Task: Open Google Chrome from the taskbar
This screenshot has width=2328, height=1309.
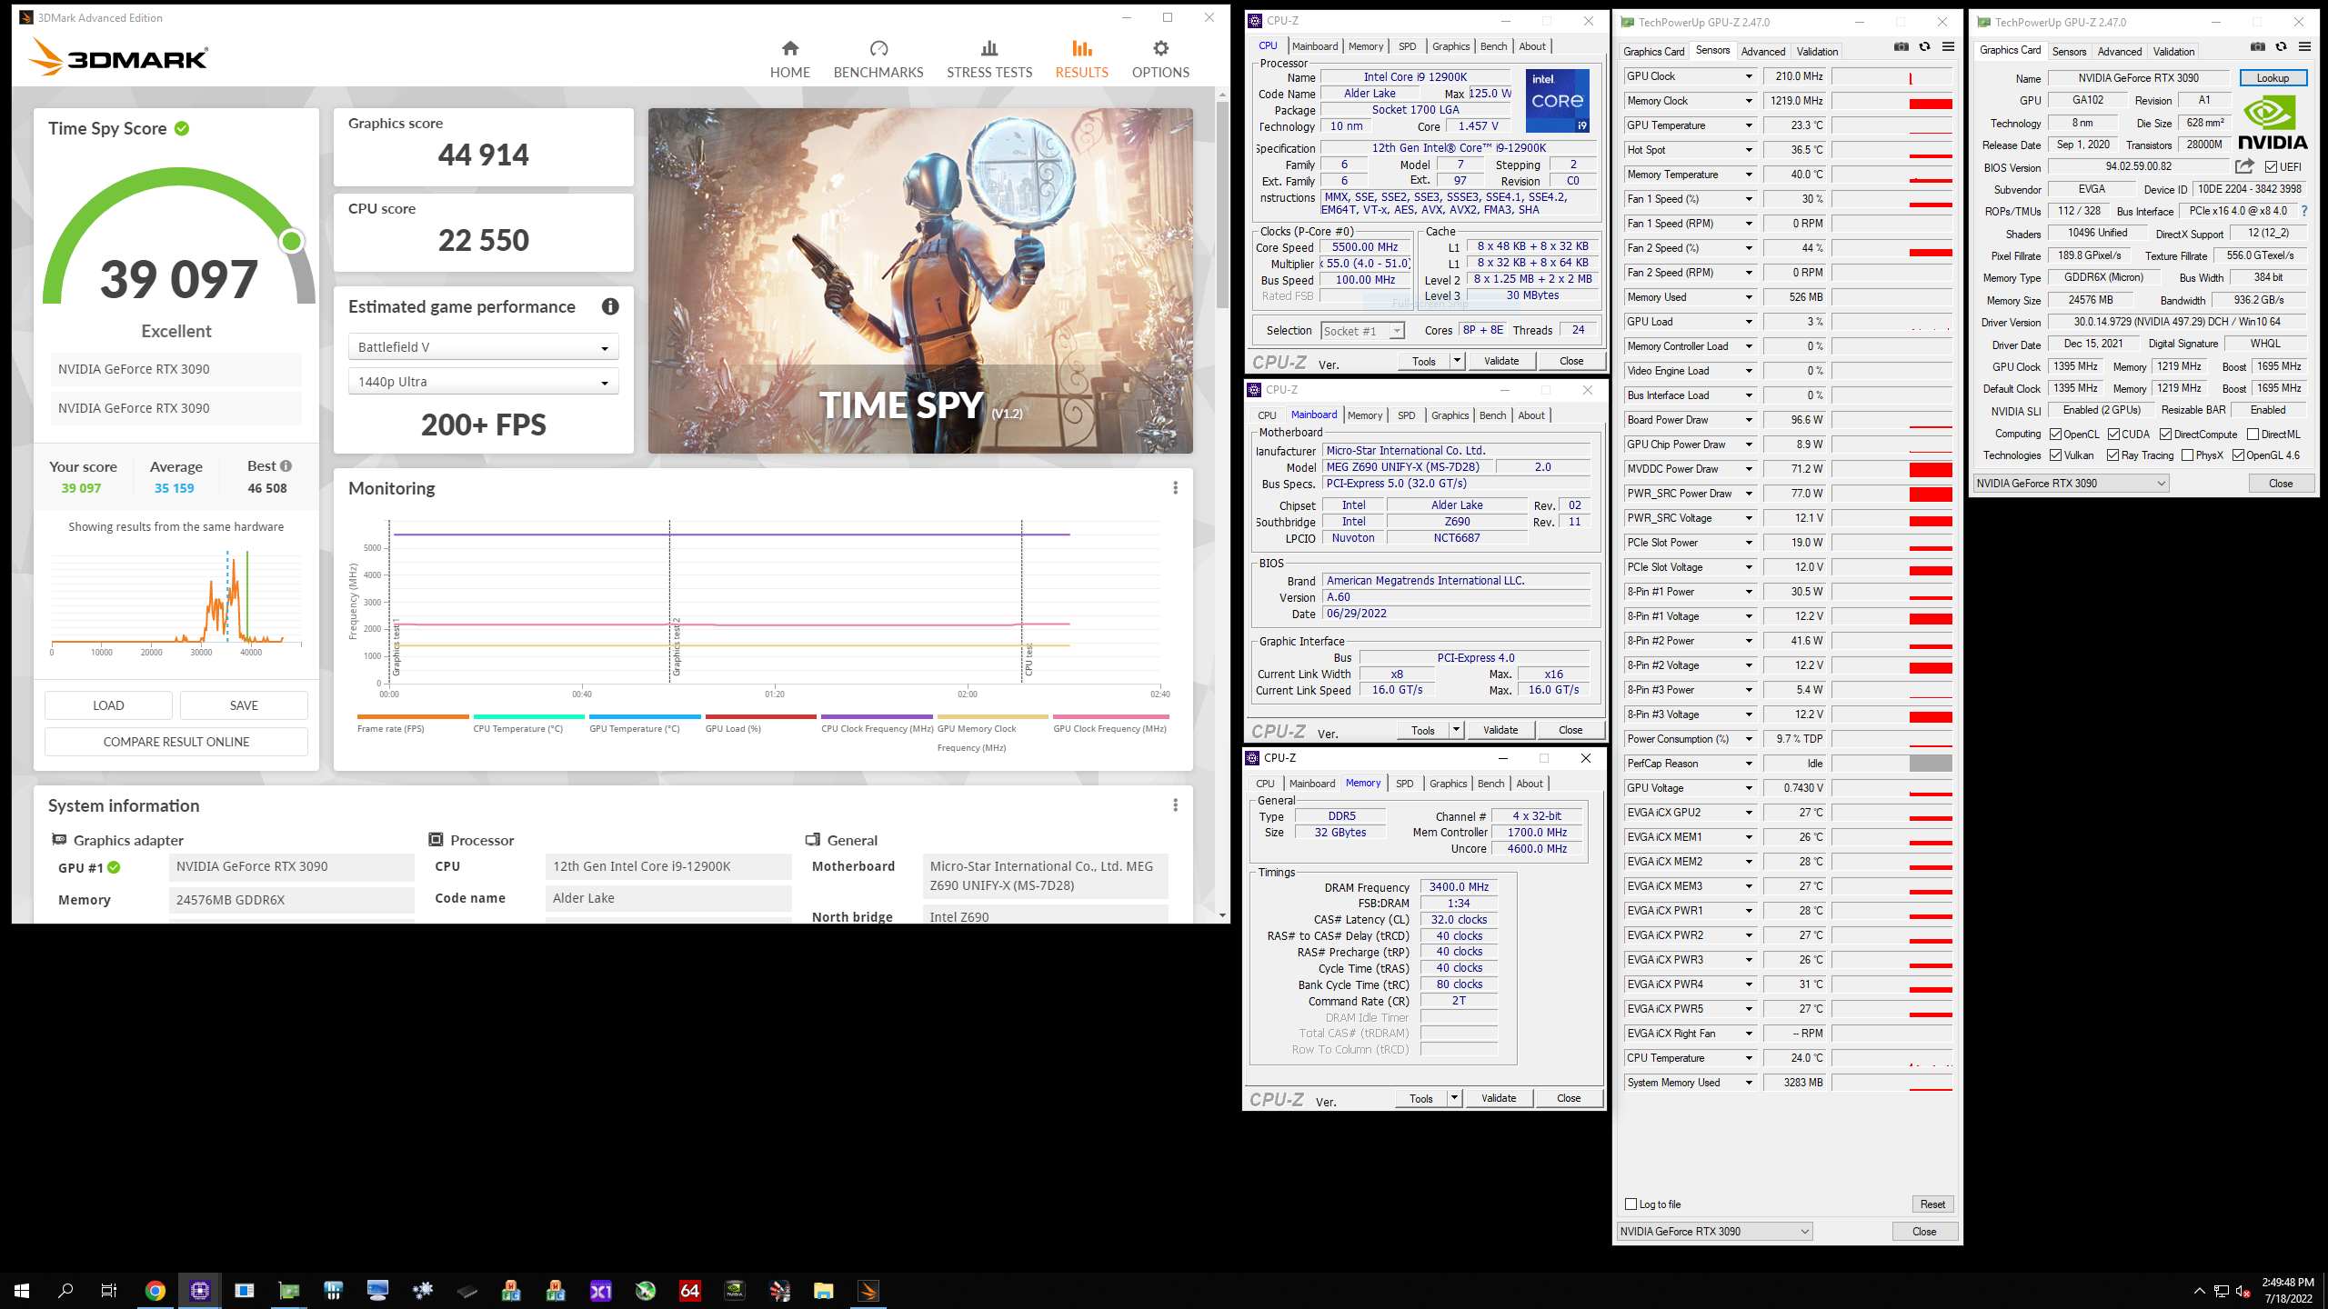Action: point(155,1290)
